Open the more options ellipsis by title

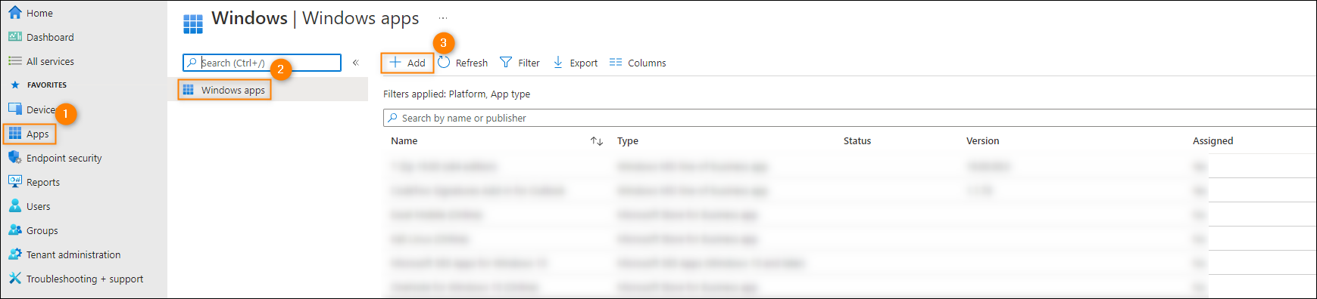443,18
